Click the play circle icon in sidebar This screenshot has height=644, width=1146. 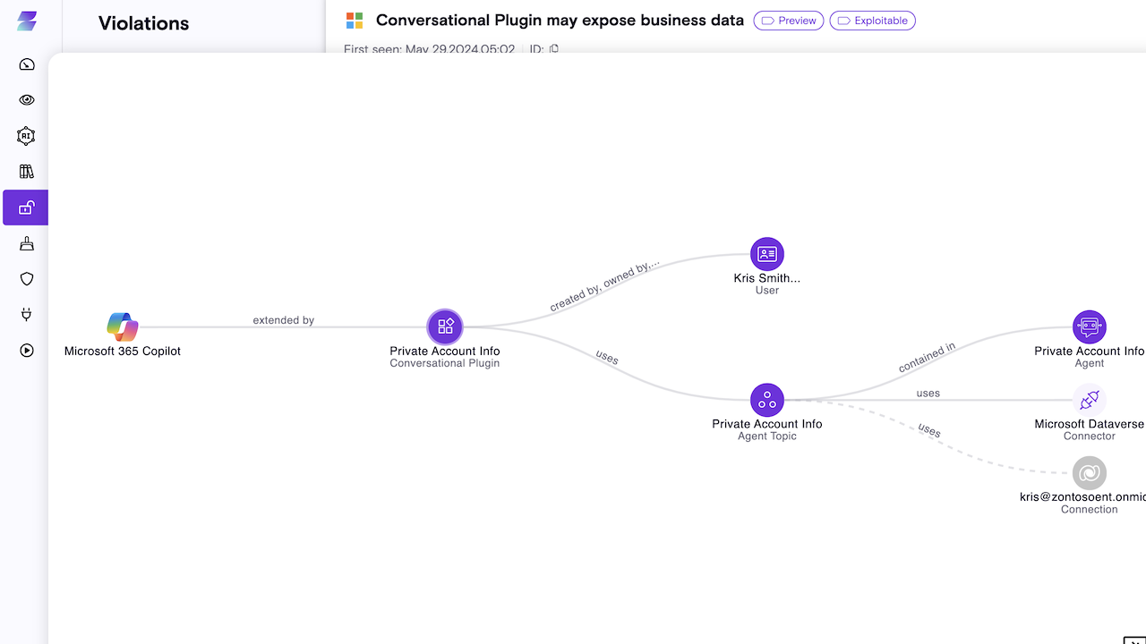pyautogui.click(x=27, y=351)
